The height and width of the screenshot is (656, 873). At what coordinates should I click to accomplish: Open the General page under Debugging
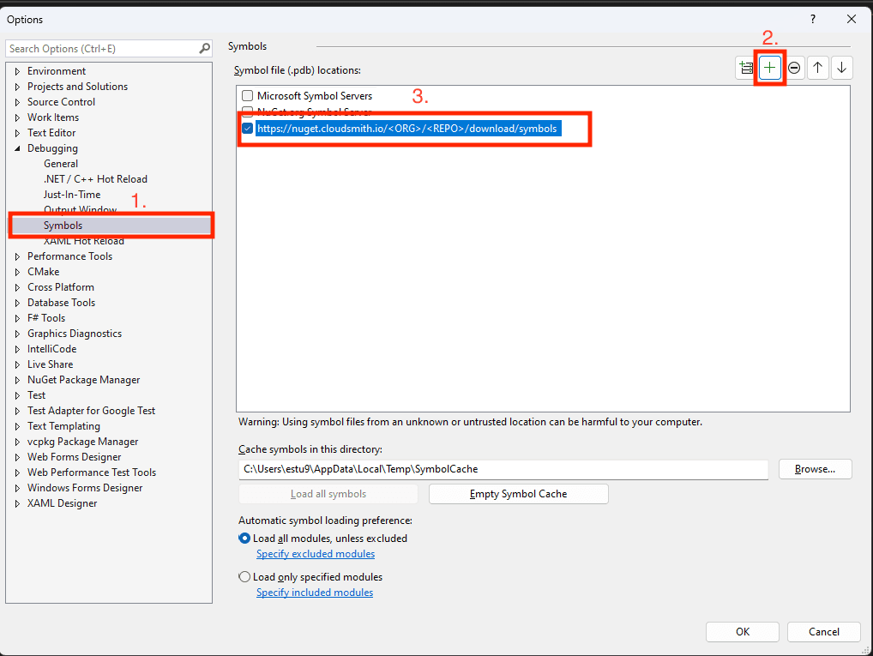(61, 163)
